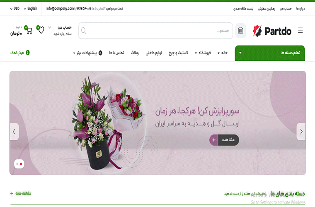Go to next slide with the right arrow
The height and width of the screenshot is (207, 315).
pyautogui.click(x=301, y=132)
